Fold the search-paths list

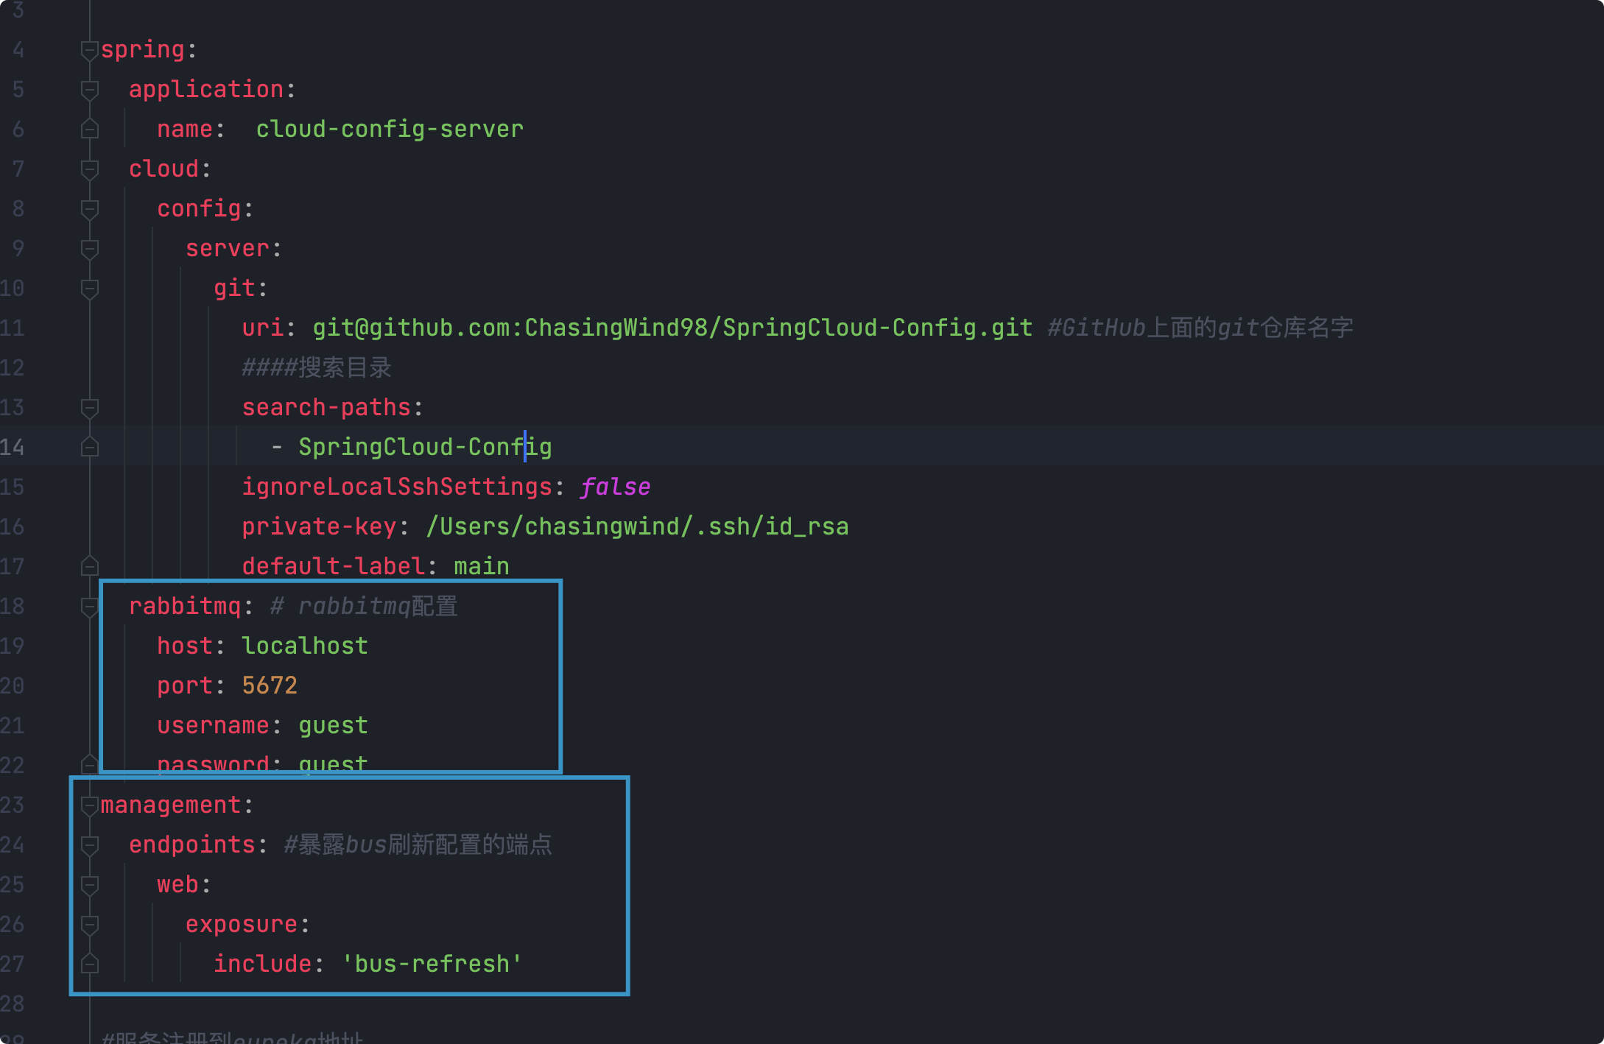coord(90,408)
